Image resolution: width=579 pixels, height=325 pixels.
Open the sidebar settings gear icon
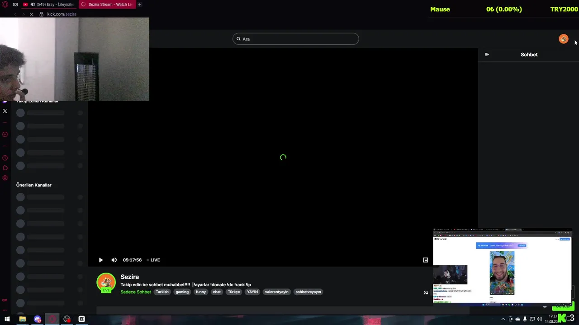tap(5, 178)
